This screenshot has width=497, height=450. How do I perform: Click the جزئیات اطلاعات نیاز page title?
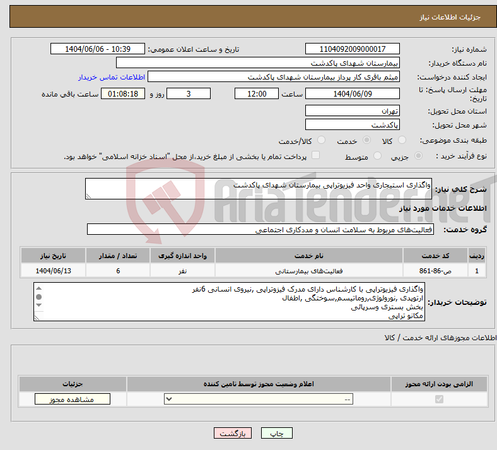pyautogui.click(x=450, y=17)
